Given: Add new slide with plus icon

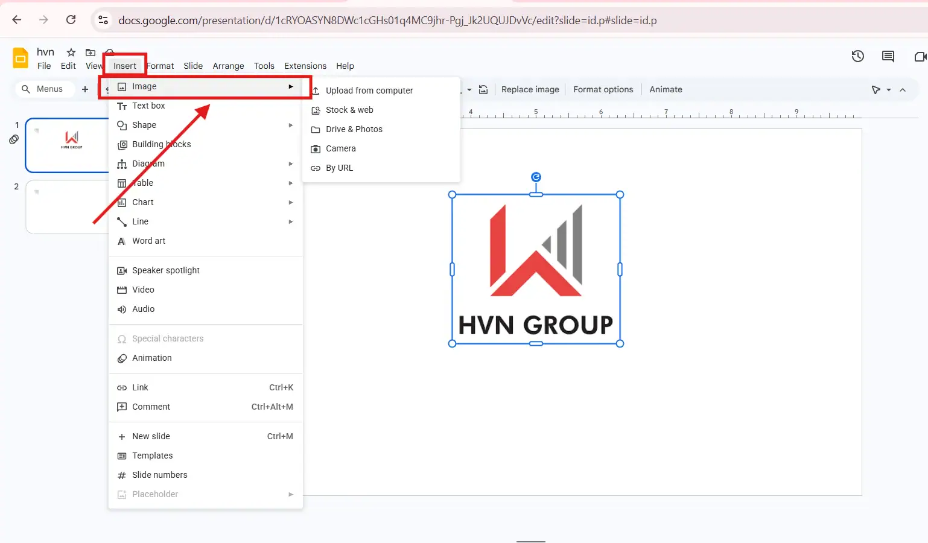Looking at the screenshot, I should coord(85,89).
